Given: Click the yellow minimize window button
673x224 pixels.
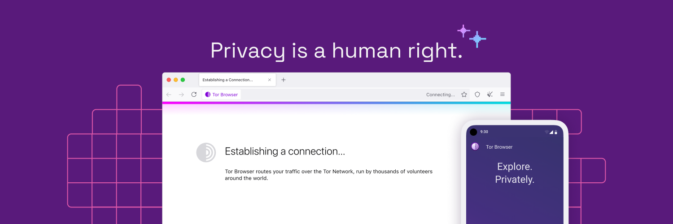Looking at the screenshot, I should (176, 80).
